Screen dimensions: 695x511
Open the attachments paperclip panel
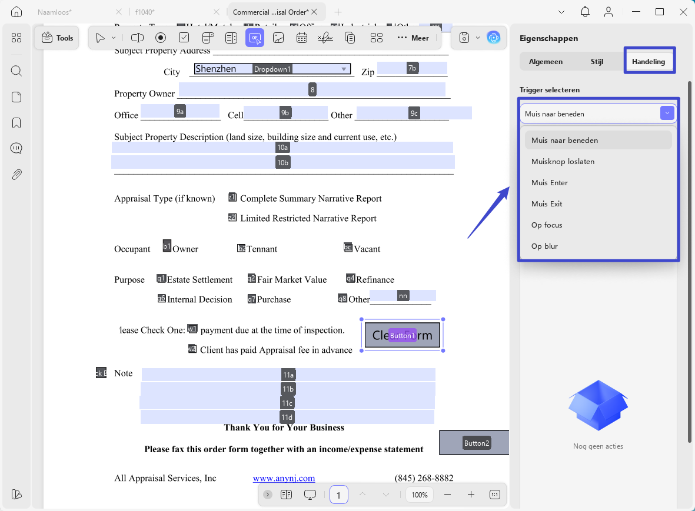(16, 175)
